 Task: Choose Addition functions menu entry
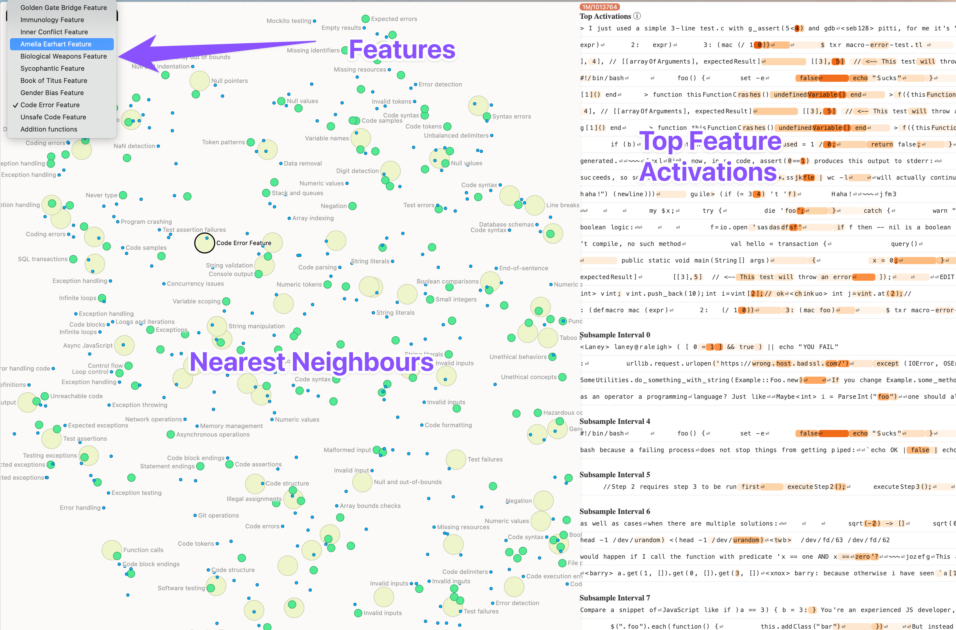[49, 129]
